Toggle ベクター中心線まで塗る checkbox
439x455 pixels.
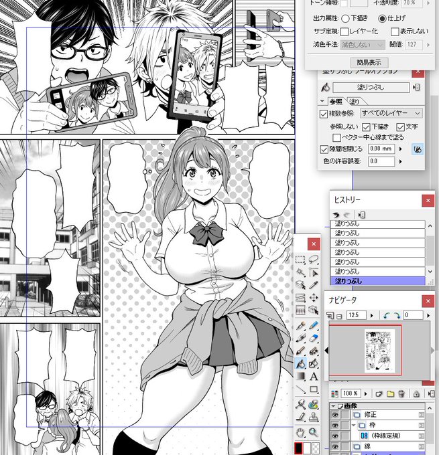(x=336, y=137)
